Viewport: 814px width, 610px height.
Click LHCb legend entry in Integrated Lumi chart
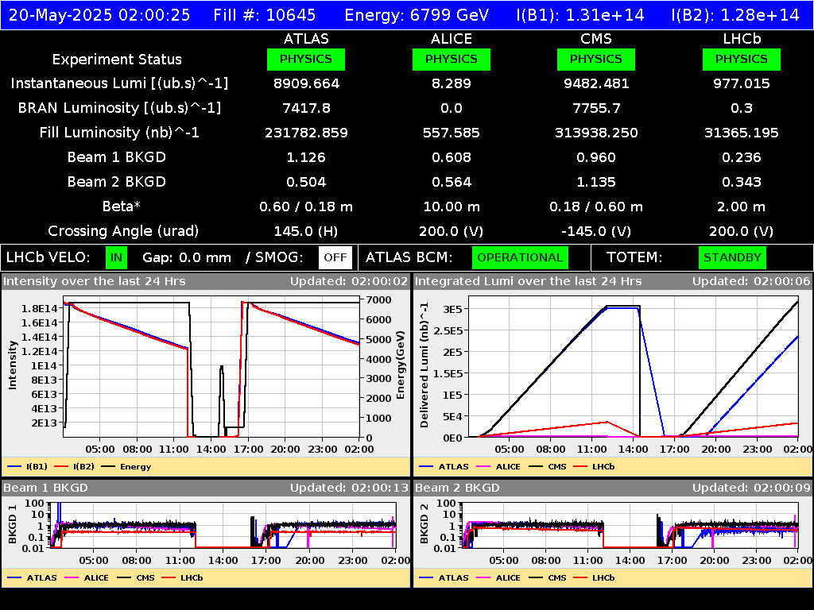coord(594,467)
